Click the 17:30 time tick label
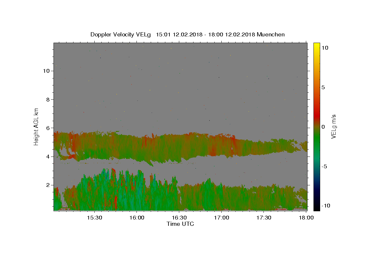380x253 pixels. [264, 218]
